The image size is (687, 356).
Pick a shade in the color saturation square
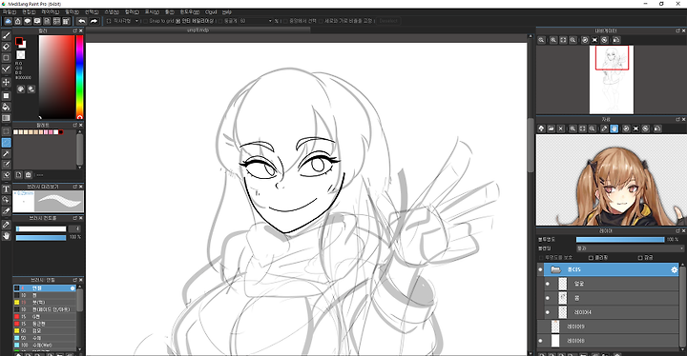tap(56, 76)
